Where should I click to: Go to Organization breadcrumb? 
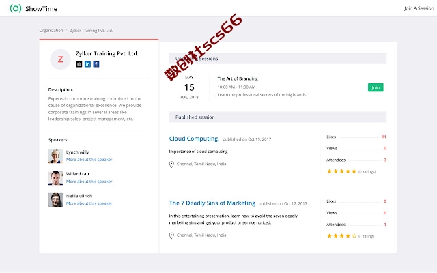pyautogui.click(x=51, y=30)
